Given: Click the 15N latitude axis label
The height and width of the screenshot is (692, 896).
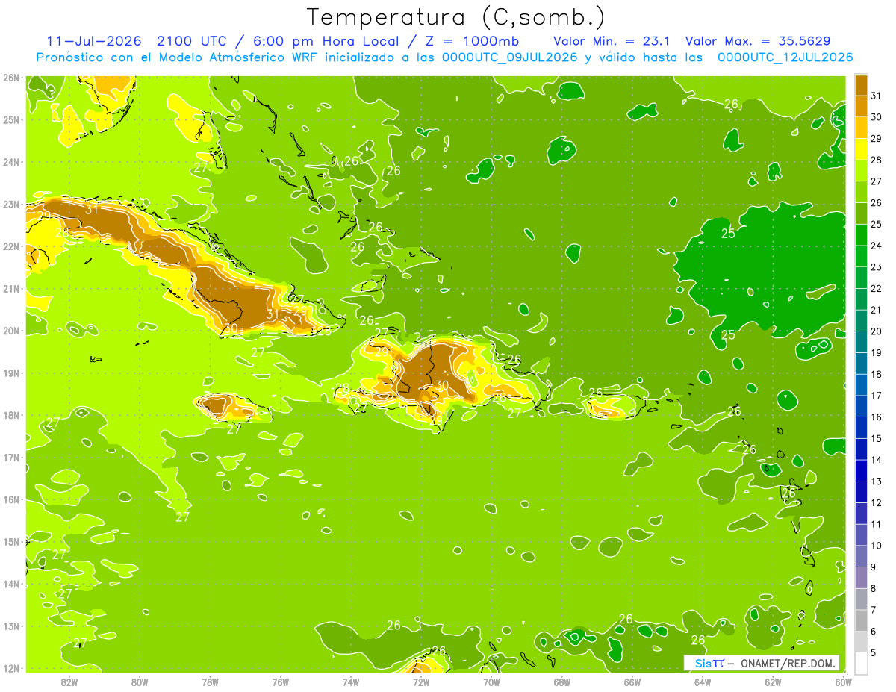Looking at the screenshot, I should (x=11, y=541).
